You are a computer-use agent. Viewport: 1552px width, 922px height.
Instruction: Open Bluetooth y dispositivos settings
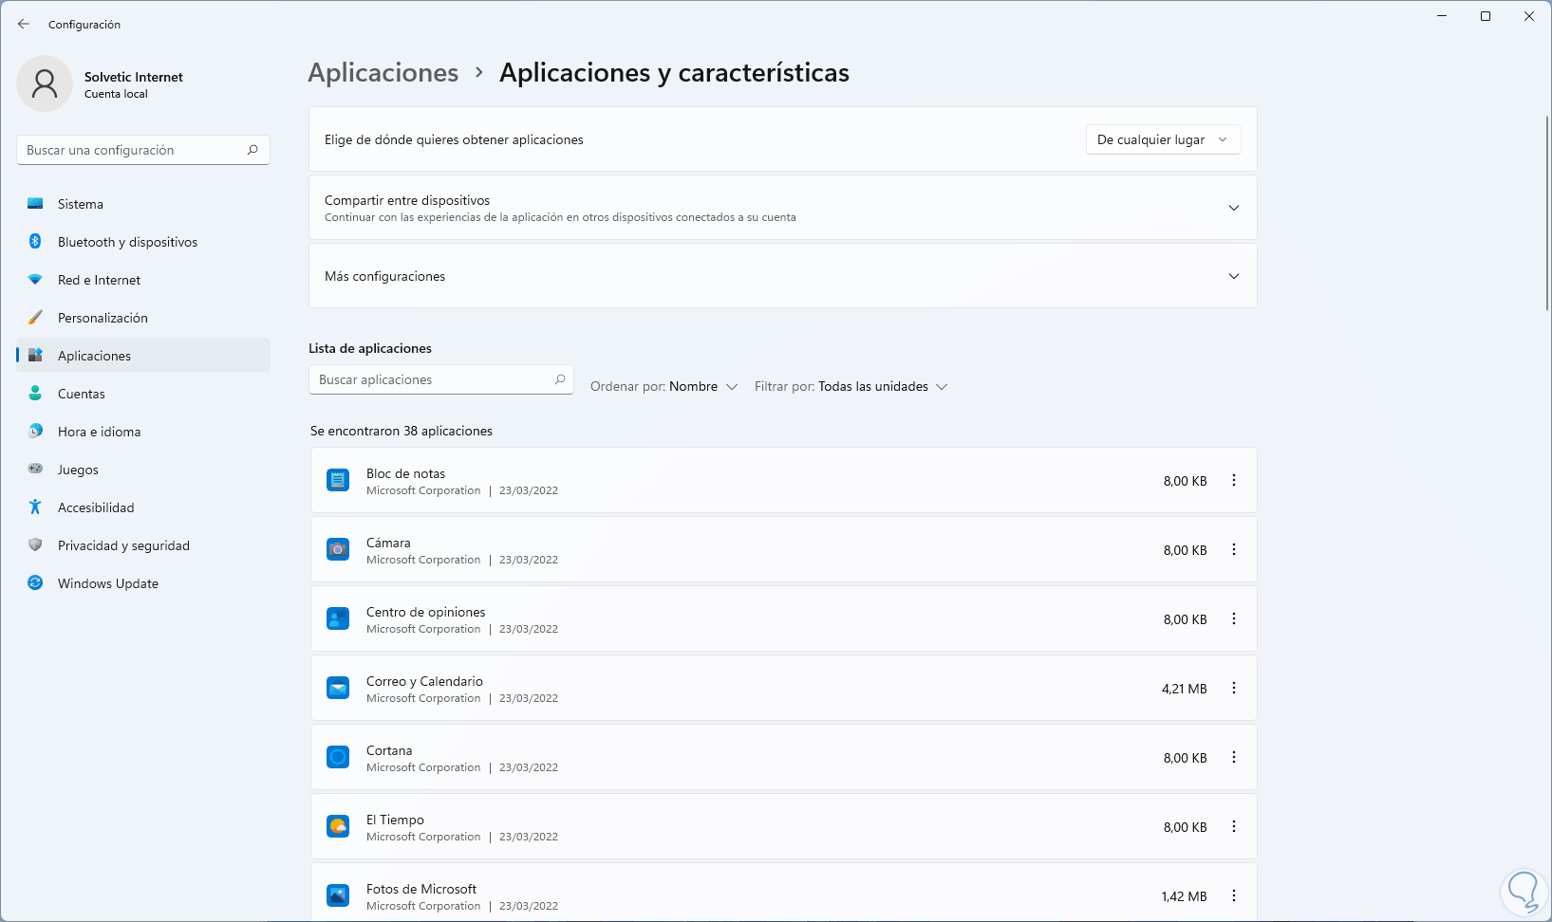click(x=127, y=242)
